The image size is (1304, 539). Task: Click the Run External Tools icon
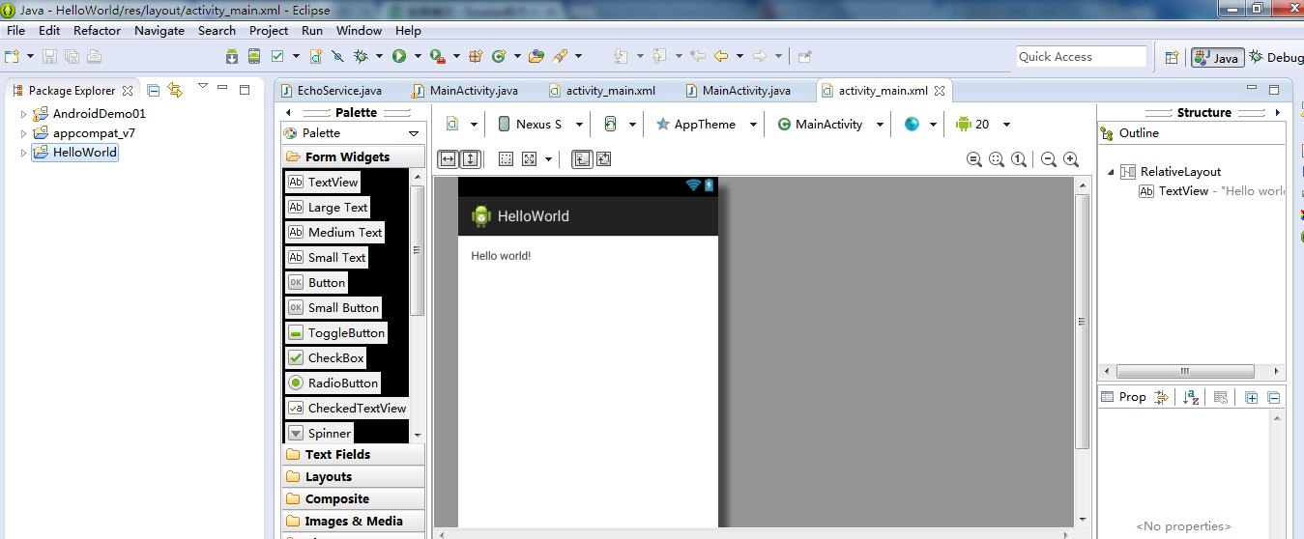coord(438,57)
